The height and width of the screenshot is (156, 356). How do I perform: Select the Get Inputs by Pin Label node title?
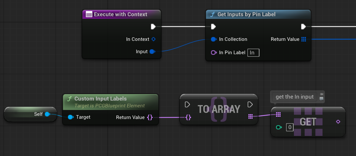coord(246,14)
